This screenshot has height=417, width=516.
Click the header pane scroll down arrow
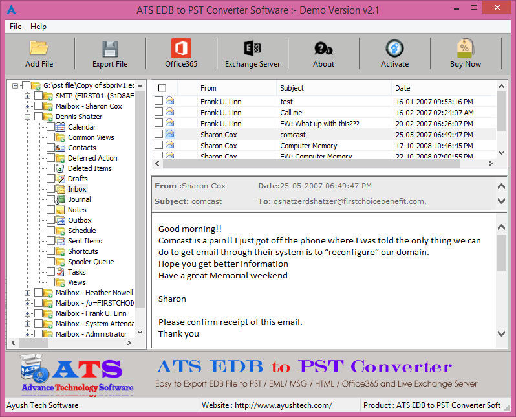501,201
